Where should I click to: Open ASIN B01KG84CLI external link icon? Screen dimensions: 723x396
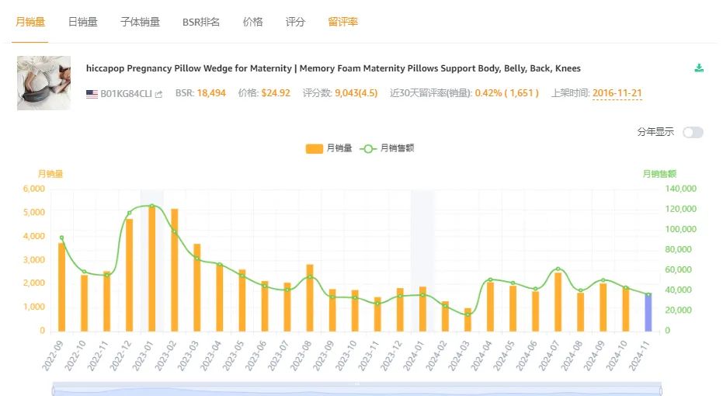[158, 94]
